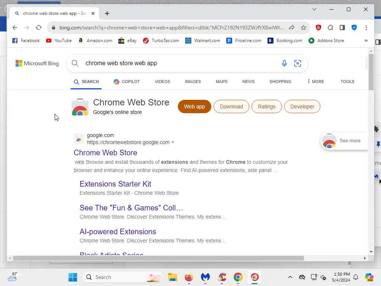Image resolution: width=381 pixels, height=286 pixels.
Task: Click the Bing search magnifier icon
Action: (x=75, y=63)
